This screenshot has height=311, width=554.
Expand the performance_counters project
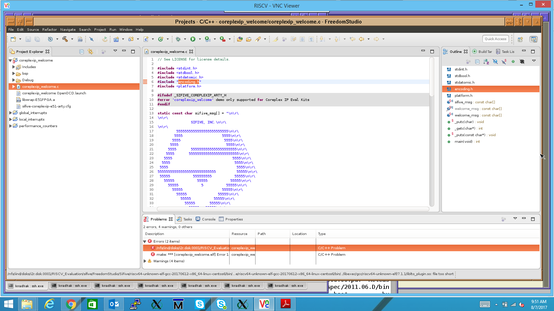(10, 126)
